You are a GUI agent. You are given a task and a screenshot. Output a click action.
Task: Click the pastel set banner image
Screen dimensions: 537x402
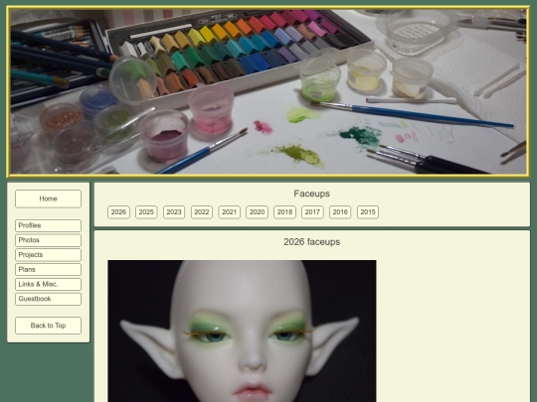point(268,91)
